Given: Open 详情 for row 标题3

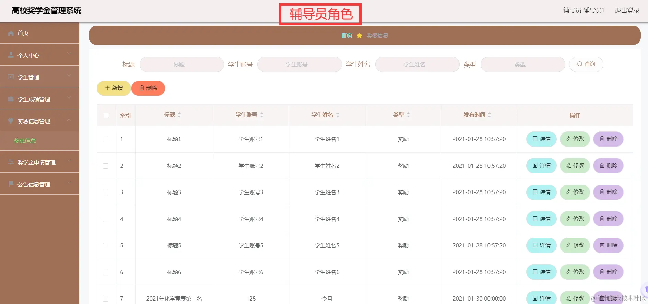Looking at the screenshot, I should tap(541, 192).
